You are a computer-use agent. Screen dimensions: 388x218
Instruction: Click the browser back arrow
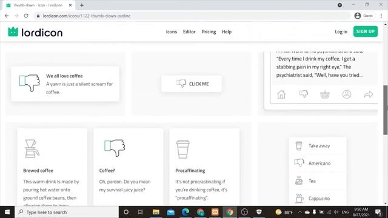7,16
